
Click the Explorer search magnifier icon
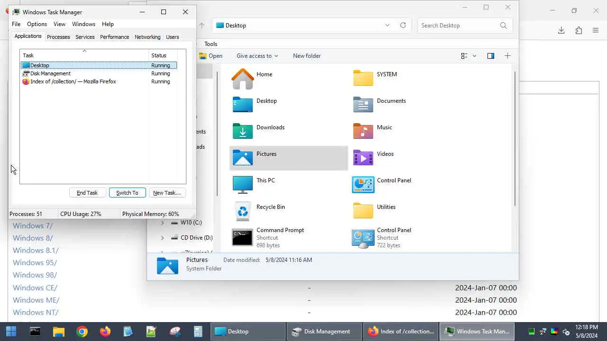[x=503, y=26]
